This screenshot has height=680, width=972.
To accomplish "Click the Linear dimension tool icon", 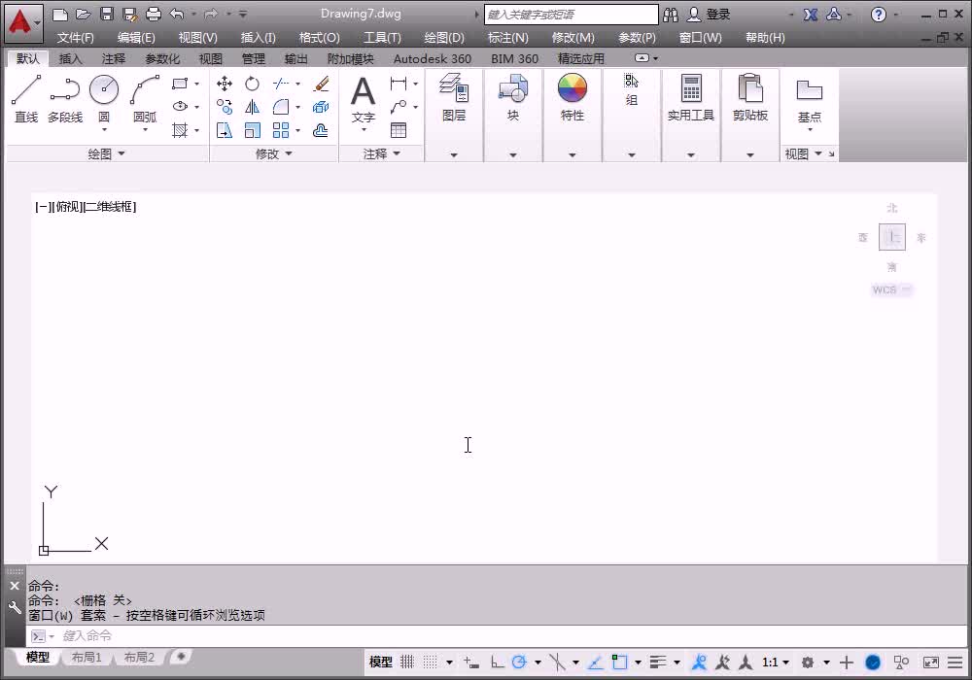I will [399, 84].
